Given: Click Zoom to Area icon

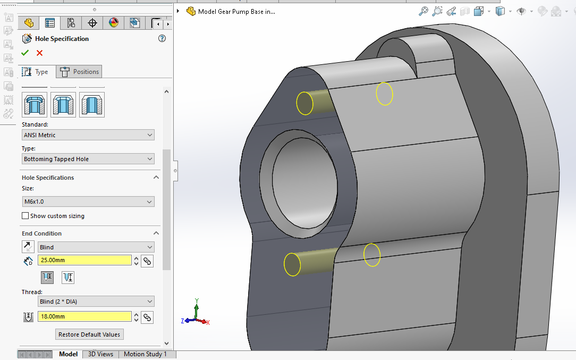Looking at the screenshot, I should pyautogui.click(x=437, y=11).
